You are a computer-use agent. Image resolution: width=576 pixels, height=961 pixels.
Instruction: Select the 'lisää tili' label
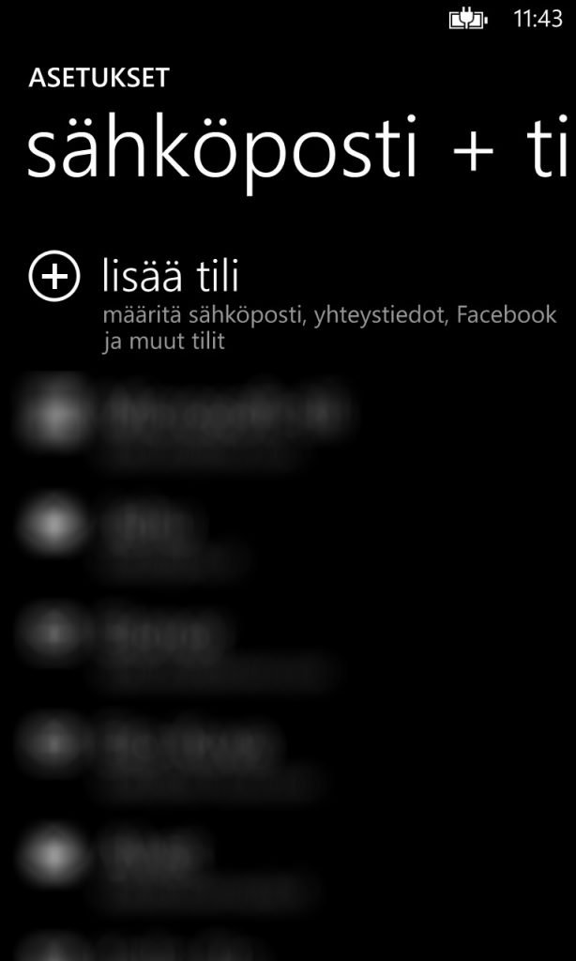(171, 277)
